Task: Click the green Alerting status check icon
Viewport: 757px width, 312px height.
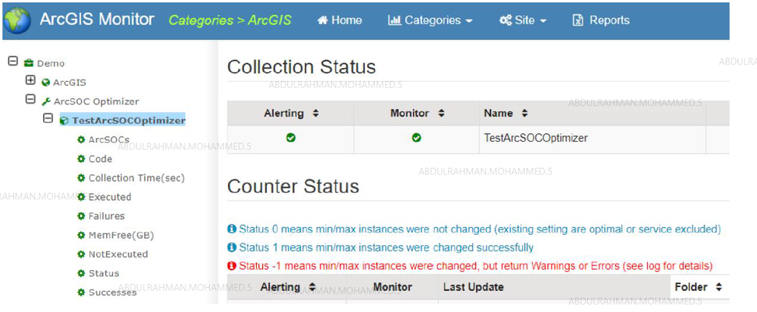Action: 291,138
